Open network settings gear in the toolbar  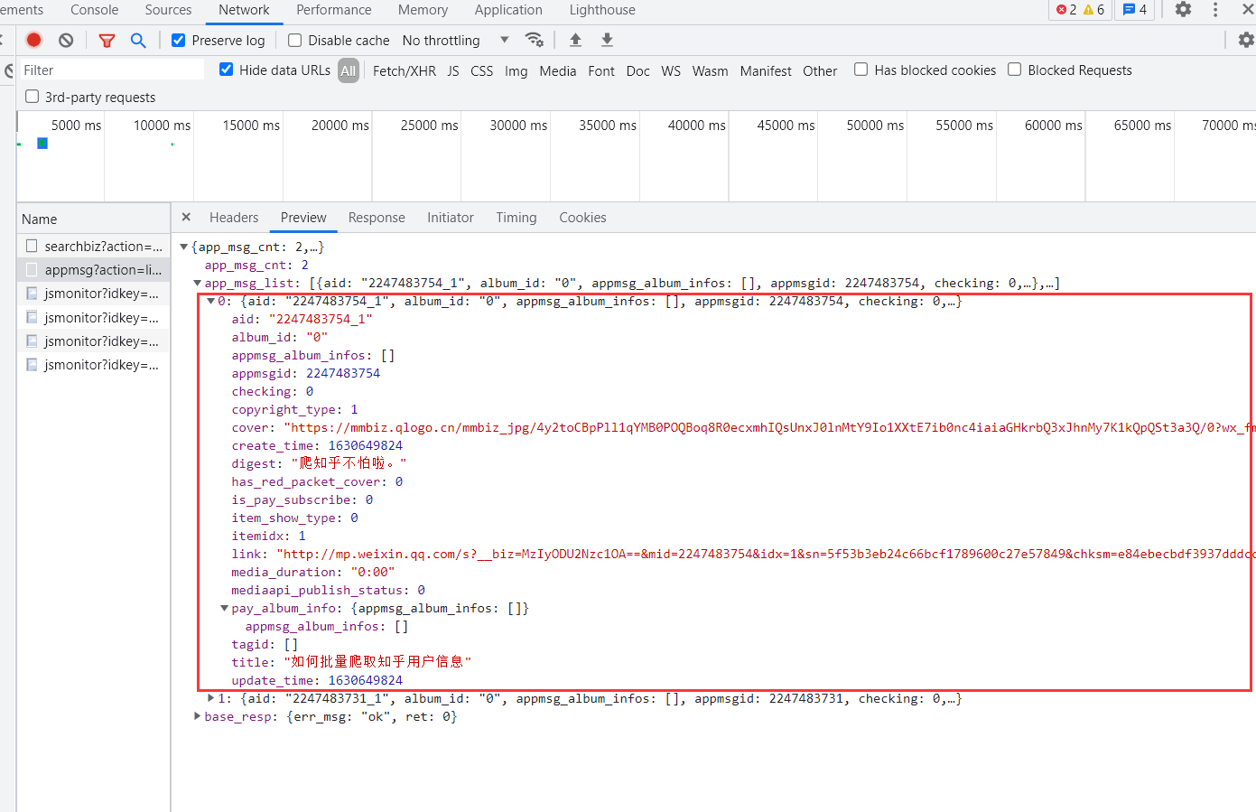1246,40
